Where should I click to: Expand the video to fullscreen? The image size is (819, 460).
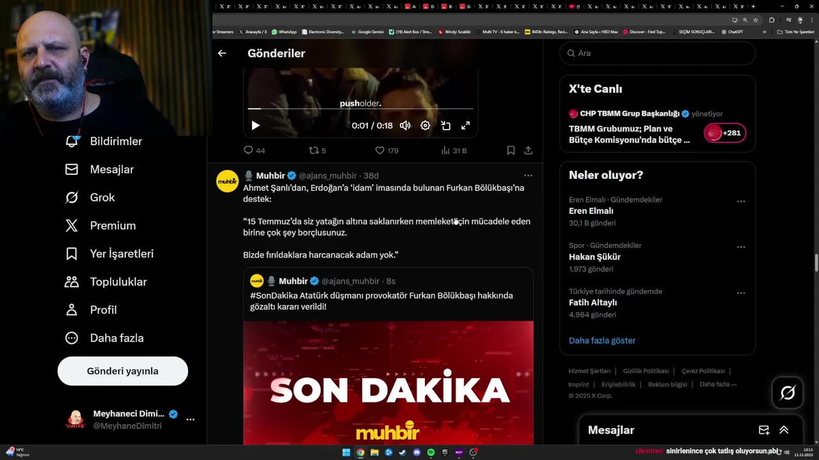(466, 126)
